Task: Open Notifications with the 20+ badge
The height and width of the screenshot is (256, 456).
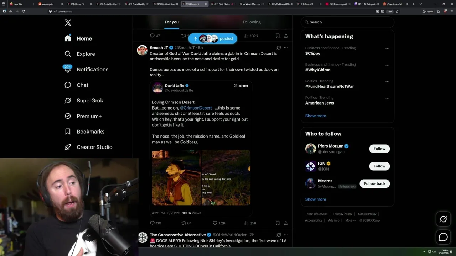Action: (86, 69)
